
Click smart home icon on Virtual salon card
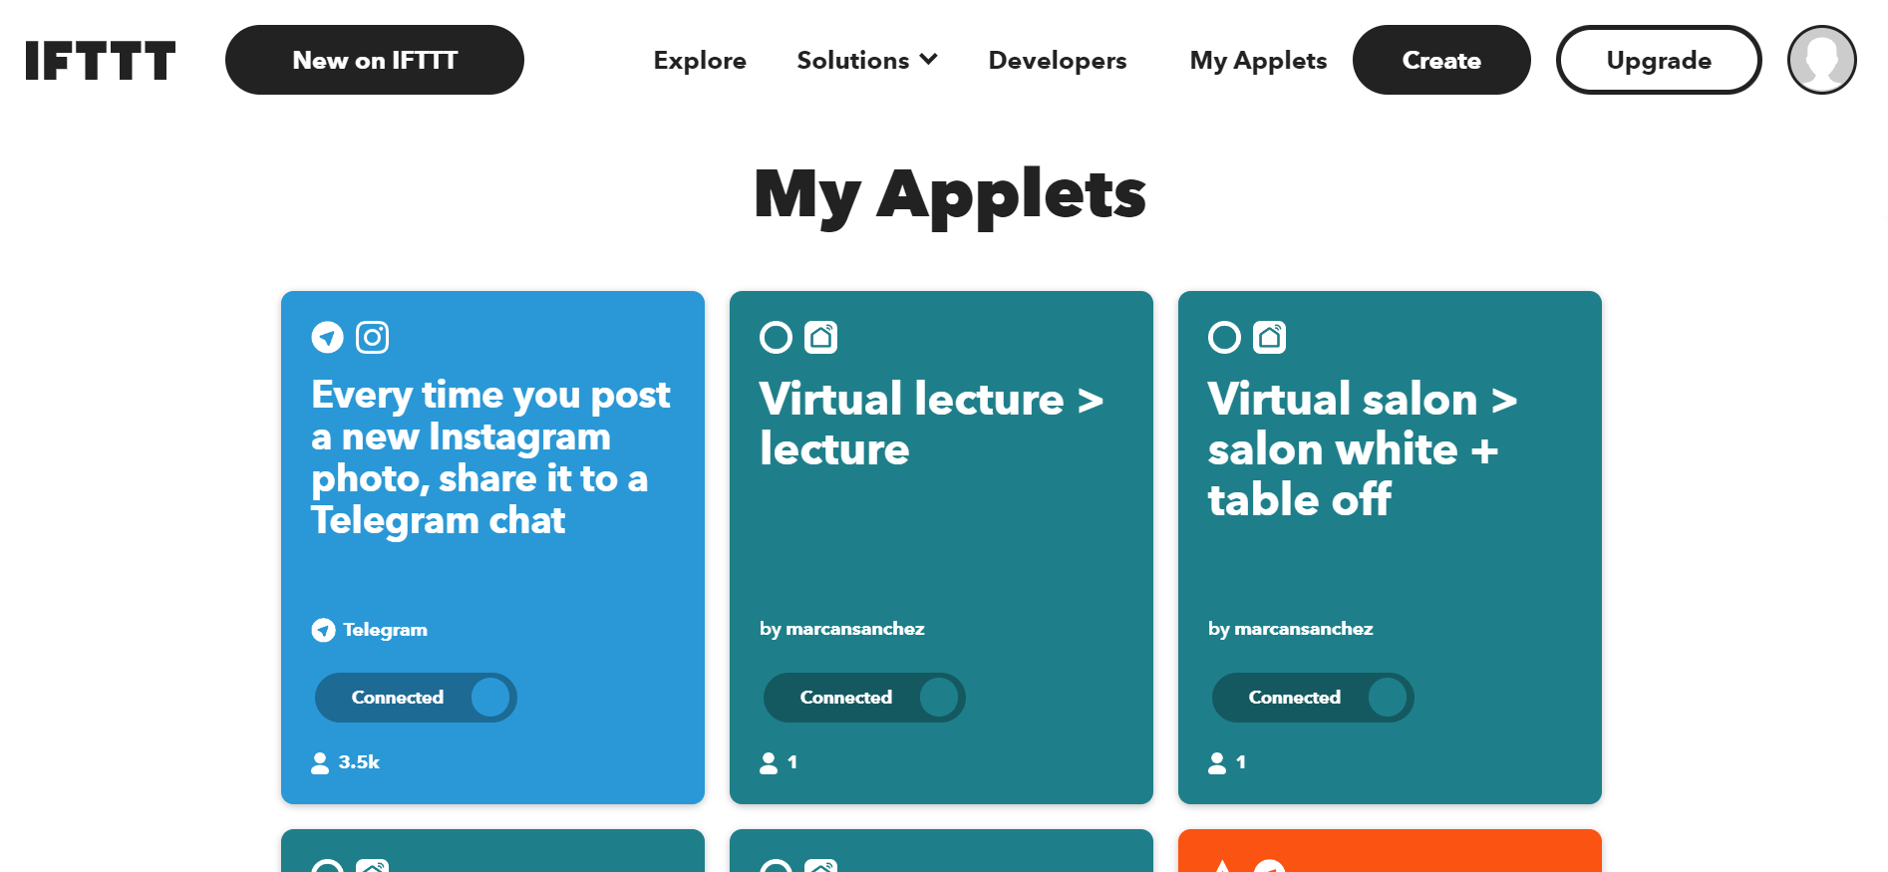point(1270,338)
